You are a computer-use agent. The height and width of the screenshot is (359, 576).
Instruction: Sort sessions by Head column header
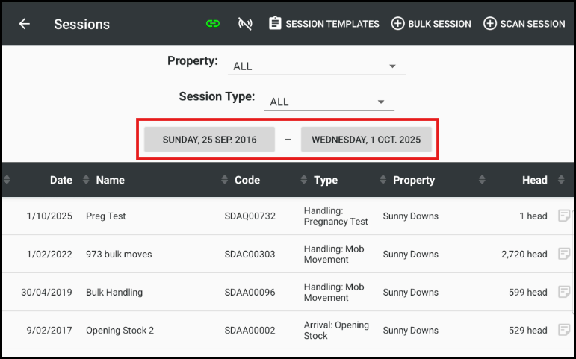pos(534,180)
